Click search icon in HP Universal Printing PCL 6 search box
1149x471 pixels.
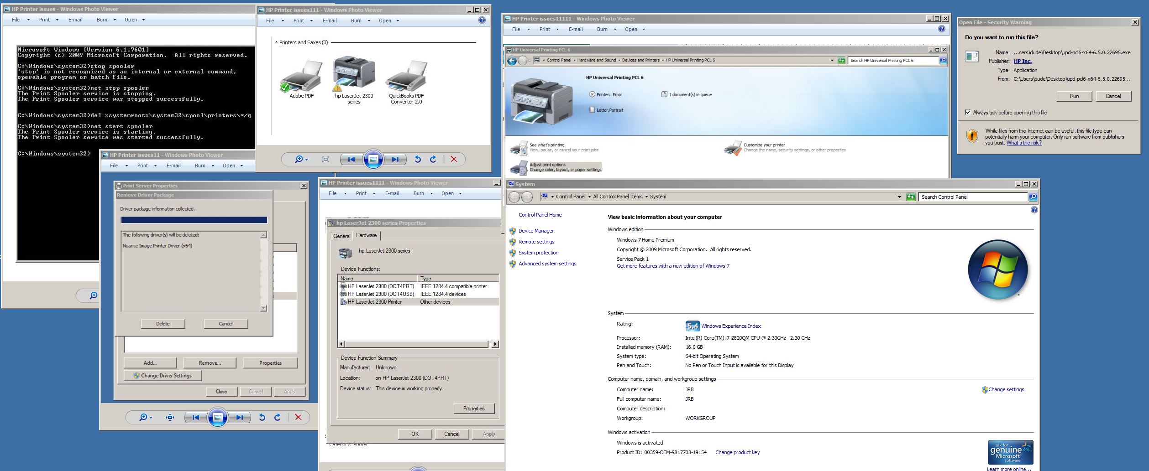coord(943,60)
